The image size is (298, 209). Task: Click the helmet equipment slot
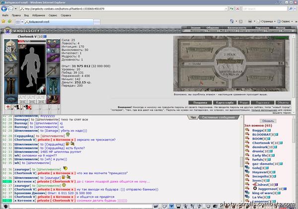click(11, 46)
